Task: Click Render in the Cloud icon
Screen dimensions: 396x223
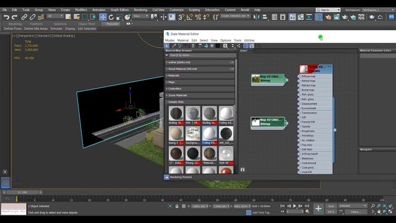Action: [x=381, y=17]
